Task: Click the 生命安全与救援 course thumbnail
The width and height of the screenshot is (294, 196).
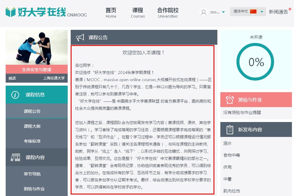Action: pyautogui.click(x=37, y=48)
